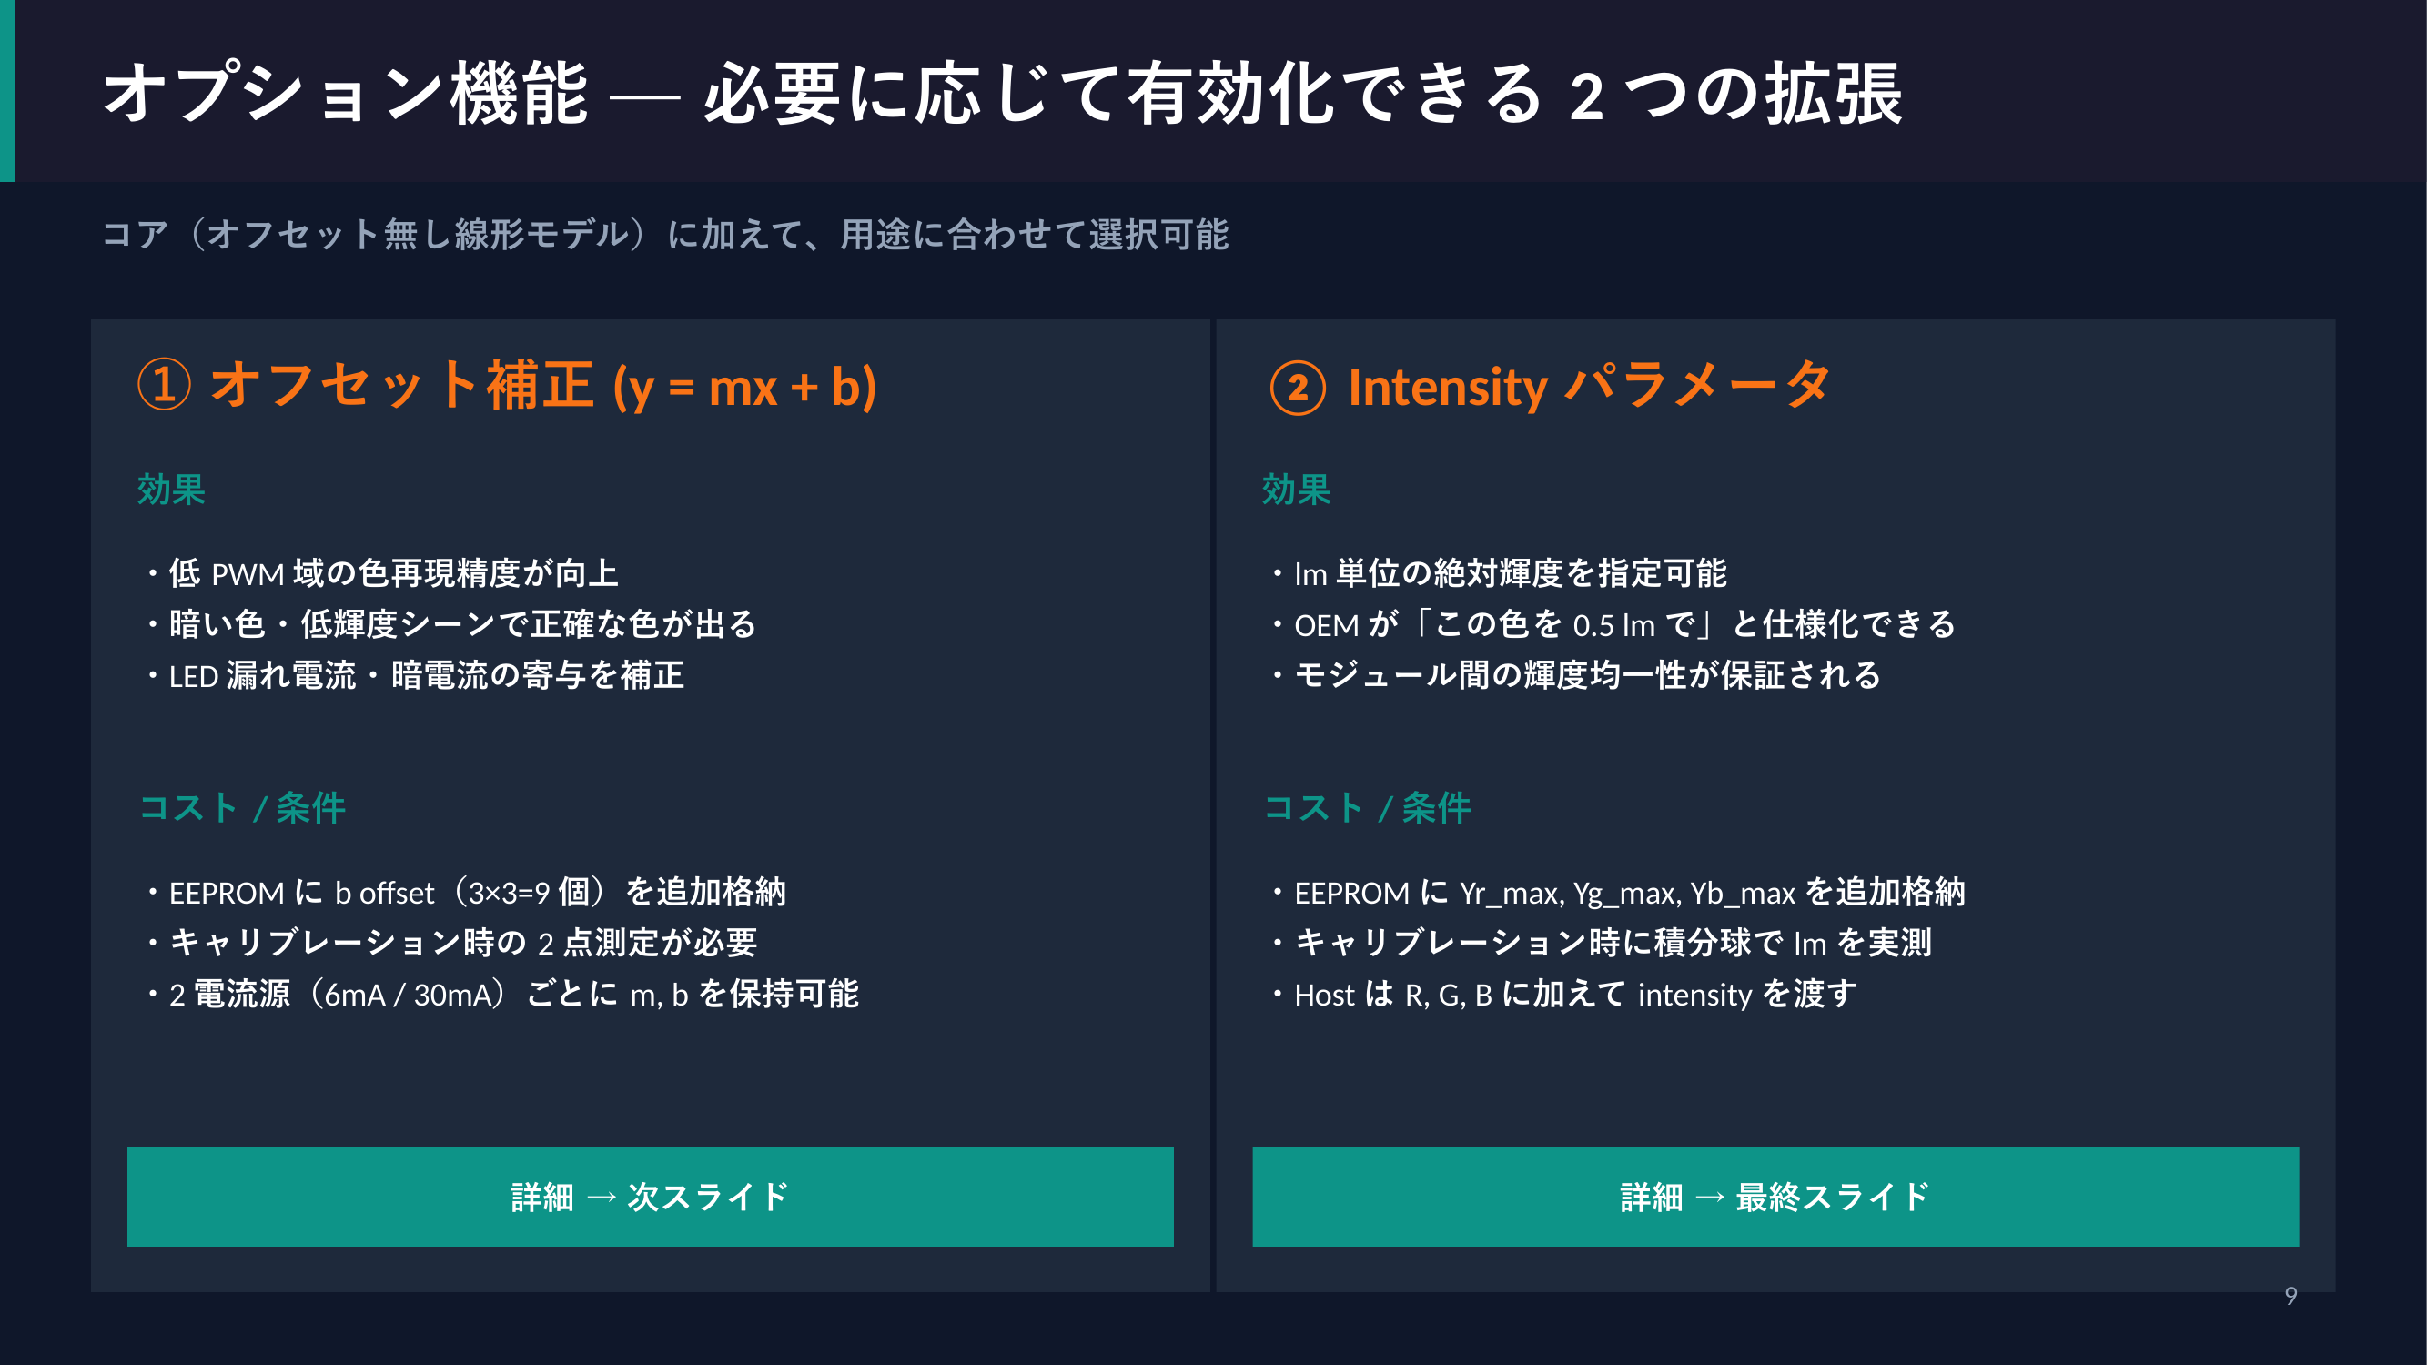Click the slide page number 9
Image resolution: width=2427 pixels, height=1365 pixels.
pyautogui.click(x=2290, y=1296)
